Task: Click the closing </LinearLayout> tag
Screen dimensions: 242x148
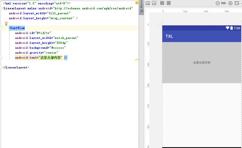Action: point(16,67)
